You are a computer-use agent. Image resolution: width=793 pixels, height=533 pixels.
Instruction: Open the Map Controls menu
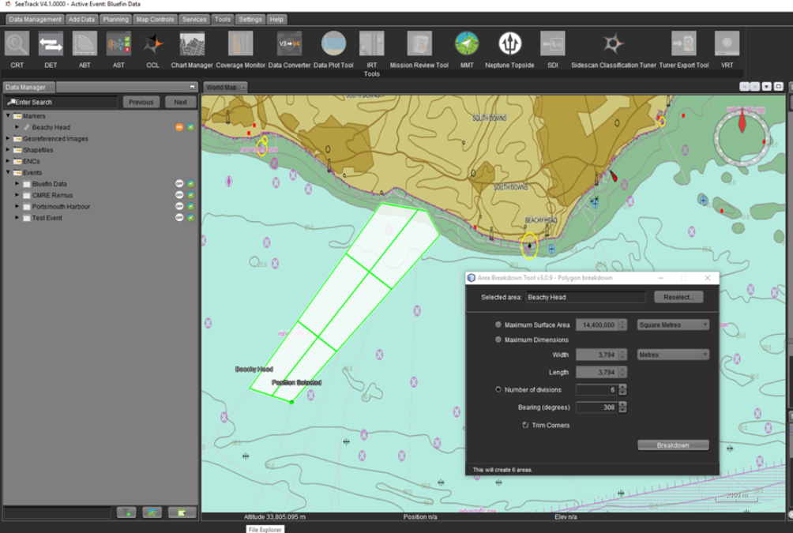pyautogui.click(x=155, y=19)
